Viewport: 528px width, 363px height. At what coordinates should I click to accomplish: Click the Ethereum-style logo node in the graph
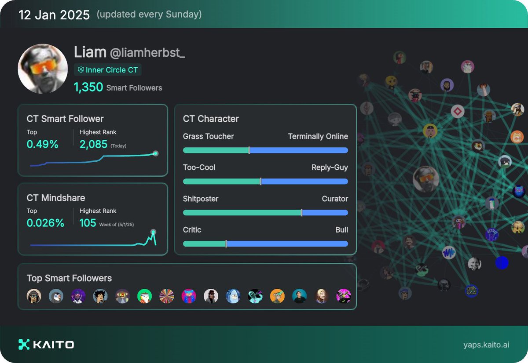[367, 108]
